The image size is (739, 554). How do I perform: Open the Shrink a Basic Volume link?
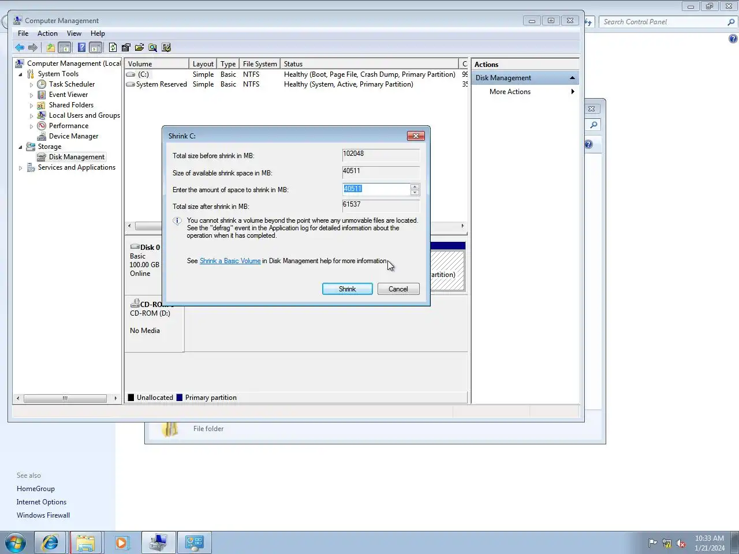click(x=230, y=261)
